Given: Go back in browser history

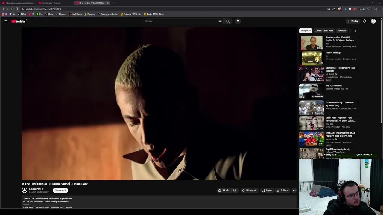Looking at the screenshot, I should coord(3,9).
